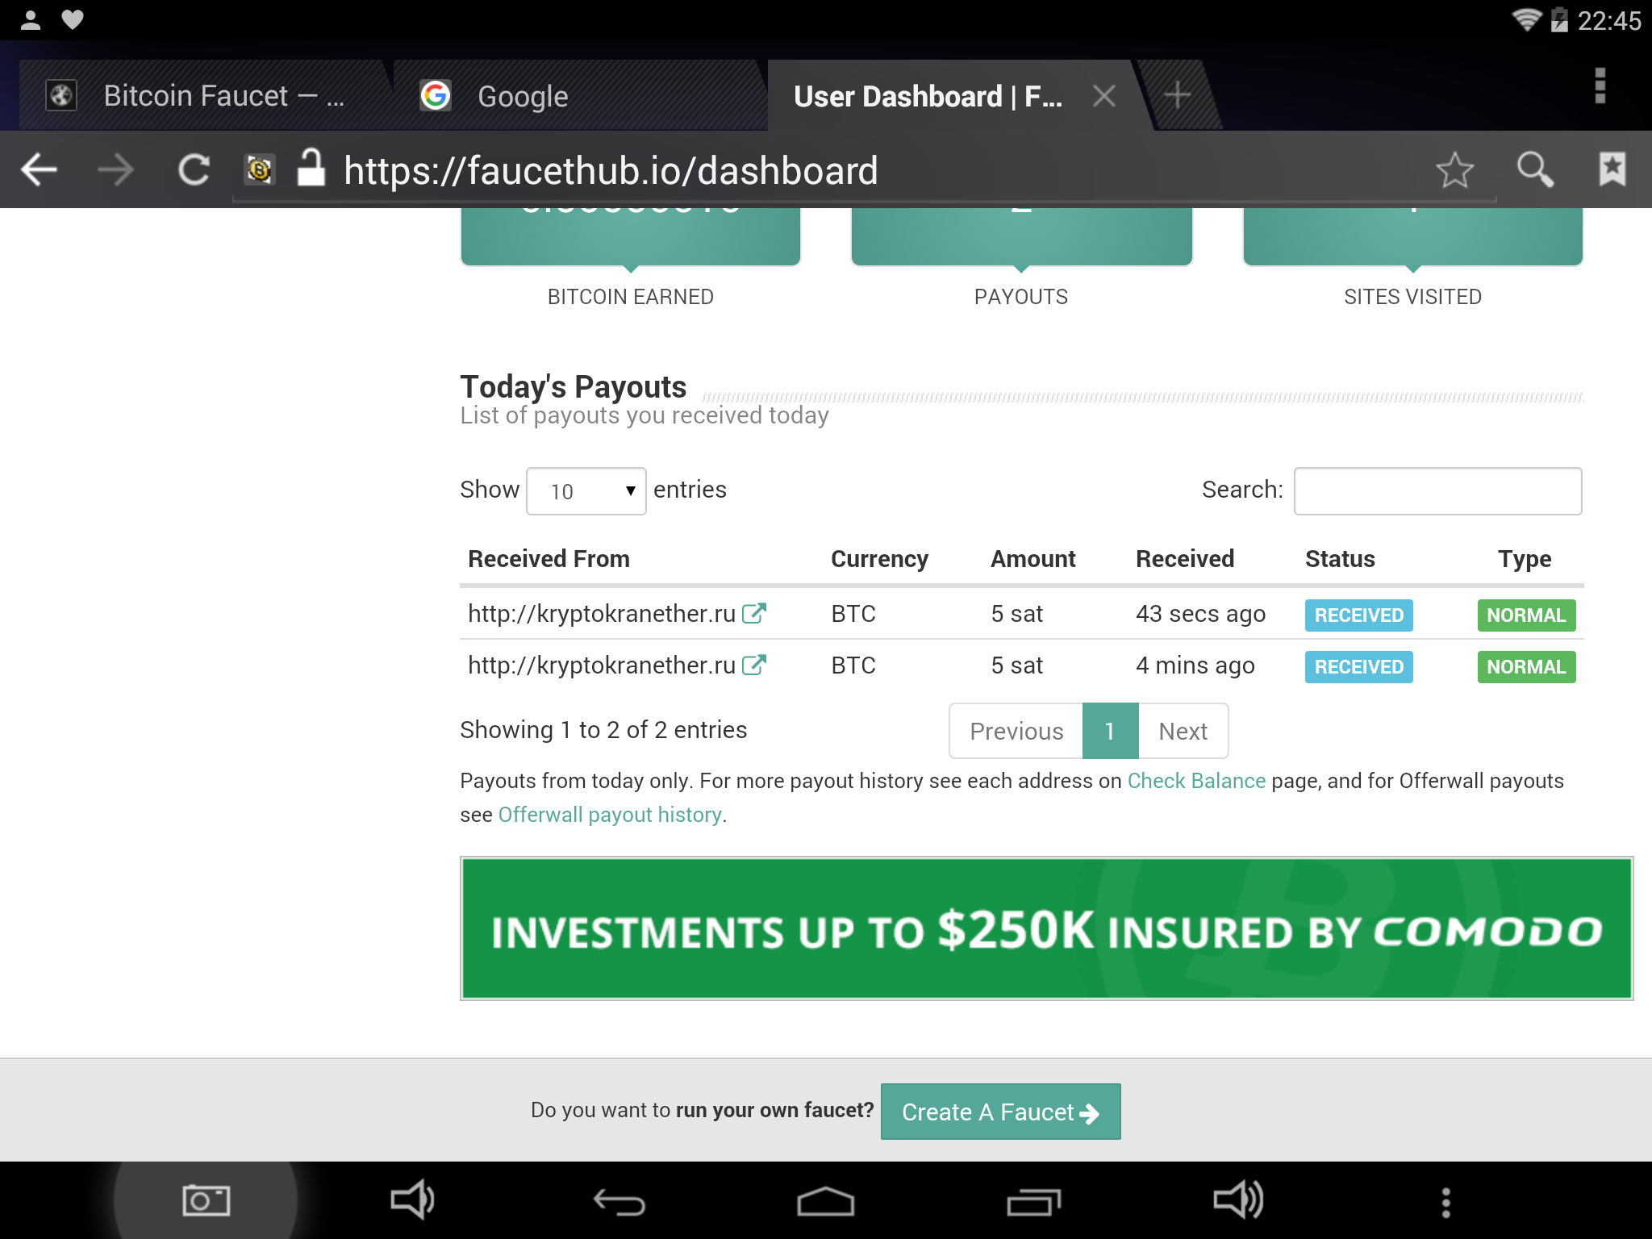This screenshot has width=1652, height=1239.
Task: Take a screenshot with camera icon
Action: tap(206, 1201)
